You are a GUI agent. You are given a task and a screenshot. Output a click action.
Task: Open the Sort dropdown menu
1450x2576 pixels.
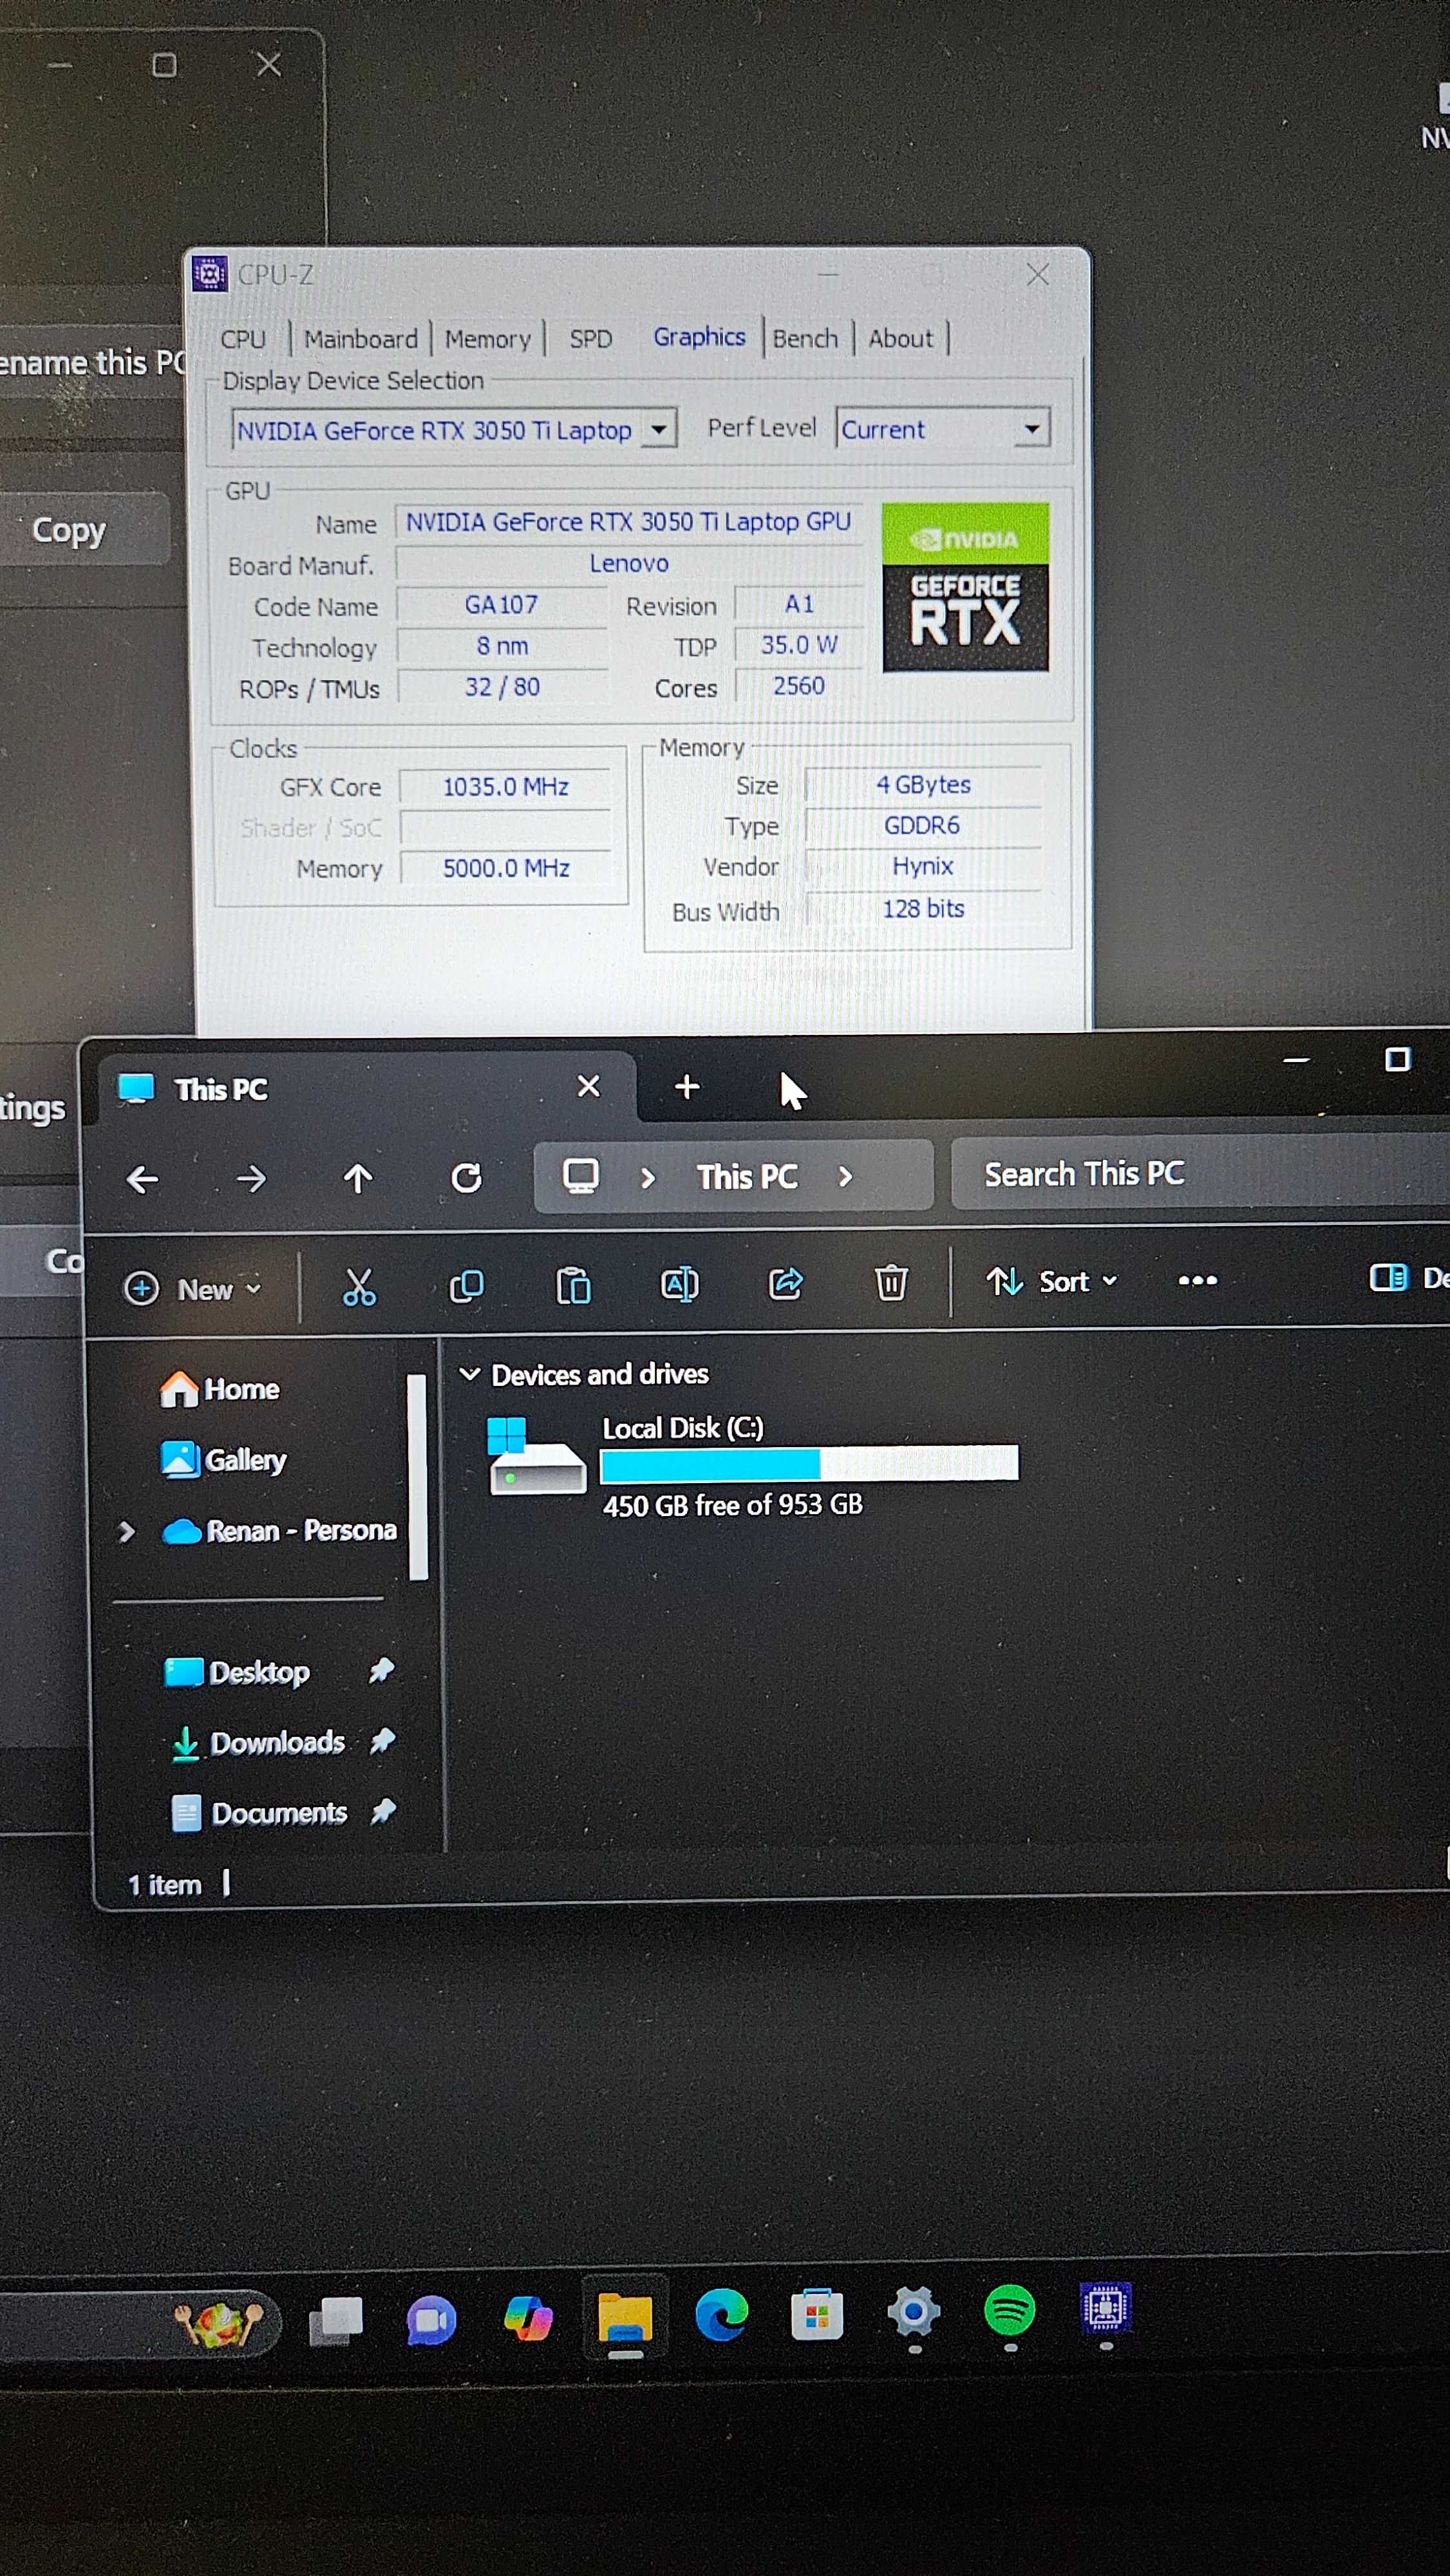click(x=1052, y=1281)
